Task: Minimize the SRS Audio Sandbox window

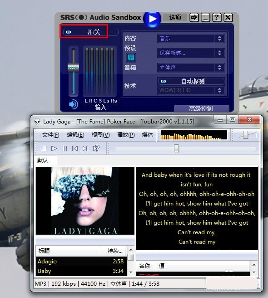Action: (205, 18)
